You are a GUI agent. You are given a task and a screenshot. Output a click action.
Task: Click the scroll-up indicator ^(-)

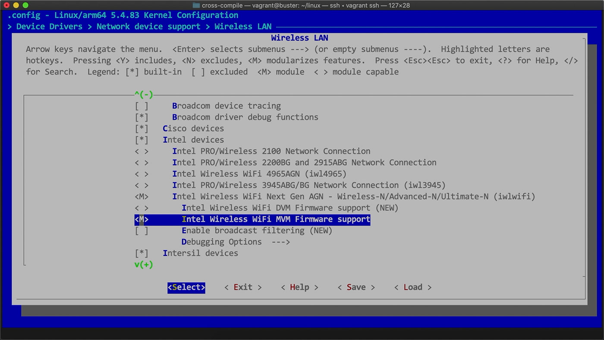[x=144, y=94]
